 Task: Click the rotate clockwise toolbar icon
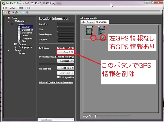(24, 12)
